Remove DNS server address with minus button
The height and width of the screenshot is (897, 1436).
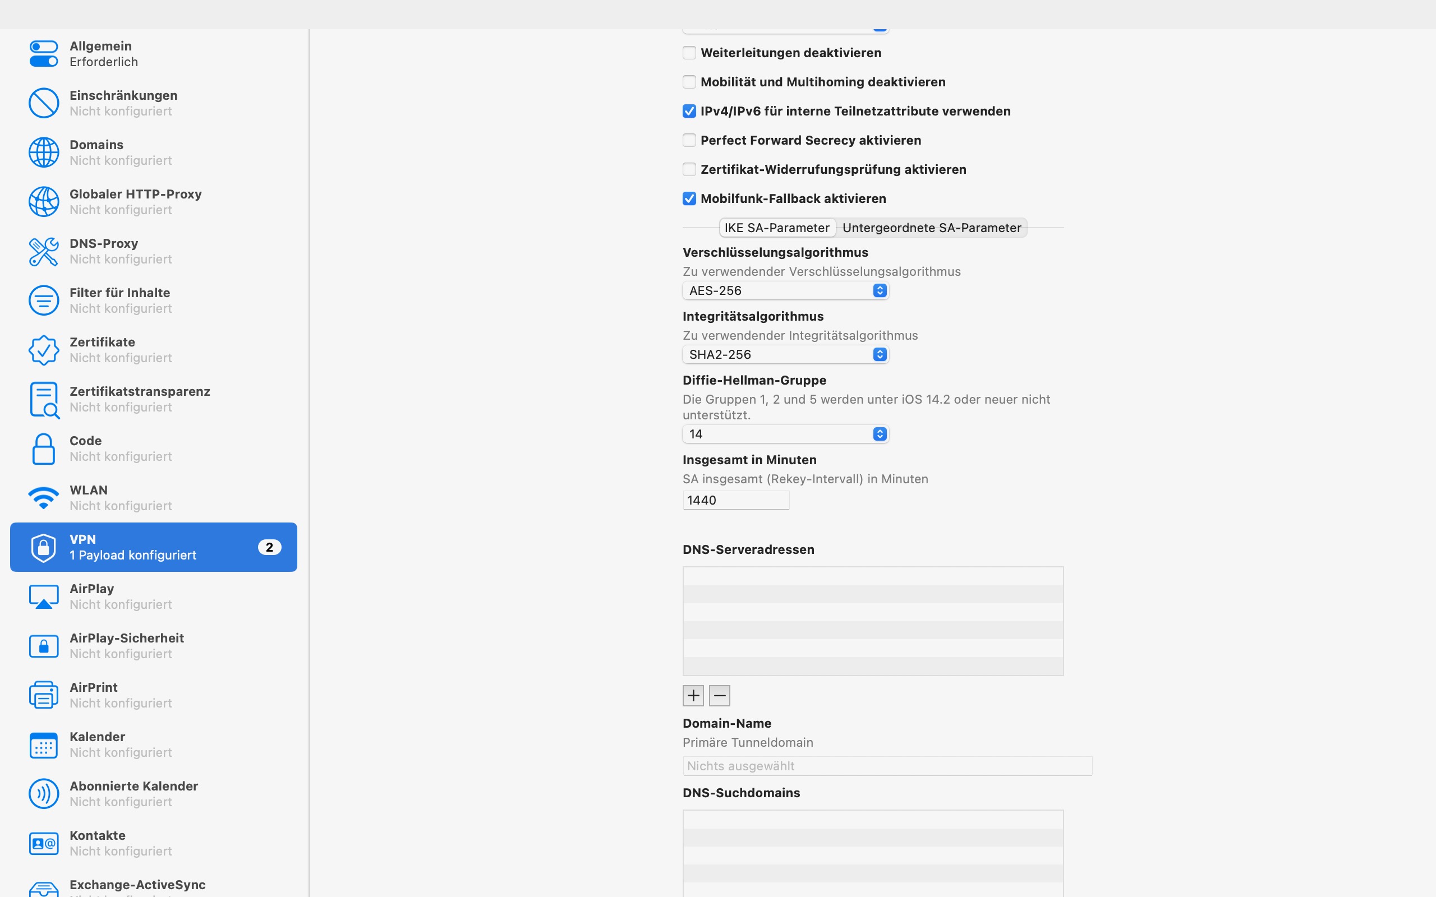click(719, 695)
